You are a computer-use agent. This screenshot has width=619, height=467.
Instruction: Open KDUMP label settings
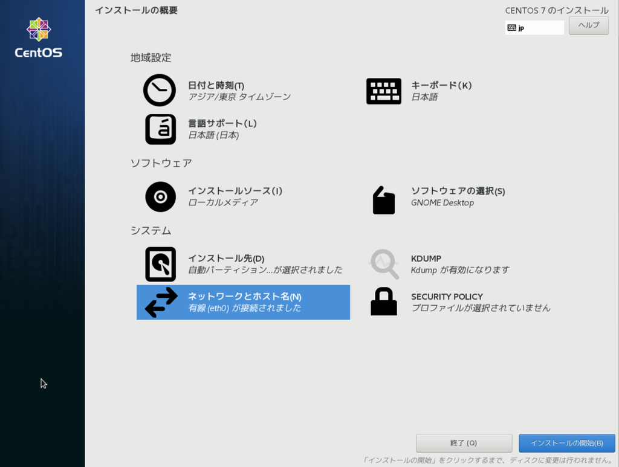point(426,259)
